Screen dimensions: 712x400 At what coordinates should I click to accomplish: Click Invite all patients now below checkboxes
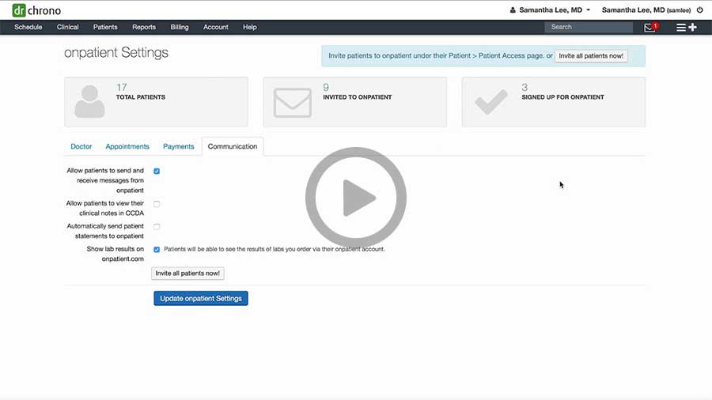[187, 273]
